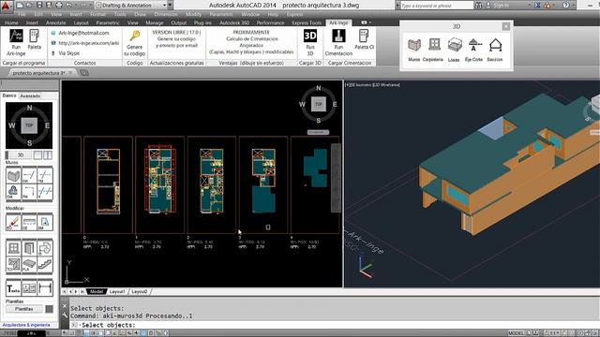
Task: Click the dimension tool in left palette
Action: coord(45,288)
